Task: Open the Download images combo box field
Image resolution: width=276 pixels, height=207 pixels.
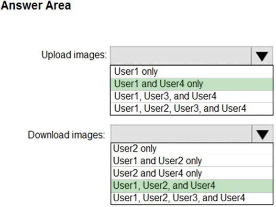Action: click(192, 134)
